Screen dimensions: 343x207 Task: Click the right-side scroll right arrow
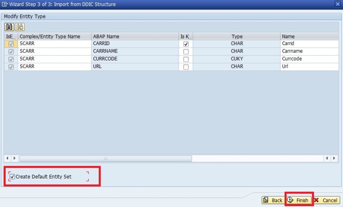click(x=334, y=158)
